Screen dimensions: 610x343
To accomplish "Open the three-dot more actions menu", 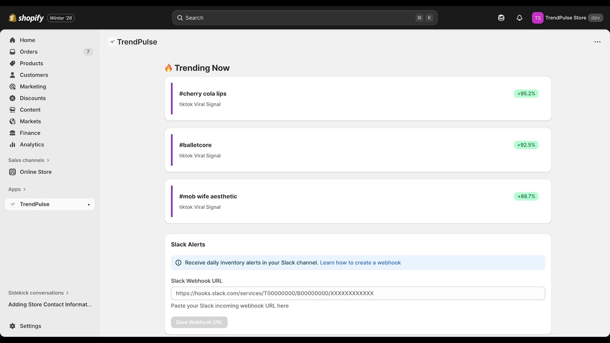I will tap(598, 42).
